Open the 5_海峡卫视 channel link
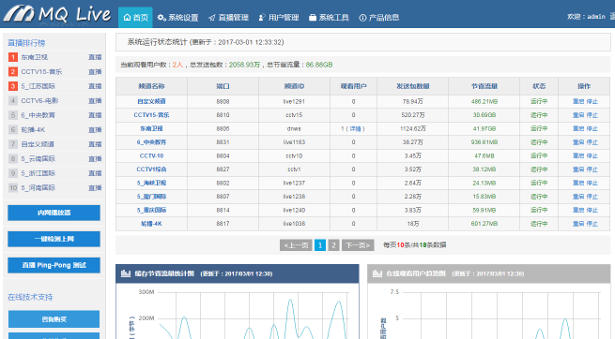Viewport: 615px width, 339px height. click(x=151, y=183)
